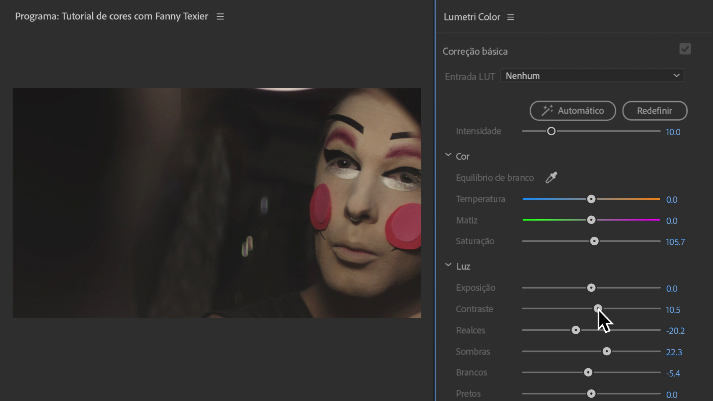
Task: Click the Saturação value 105.7
Action: click(675, 242)
